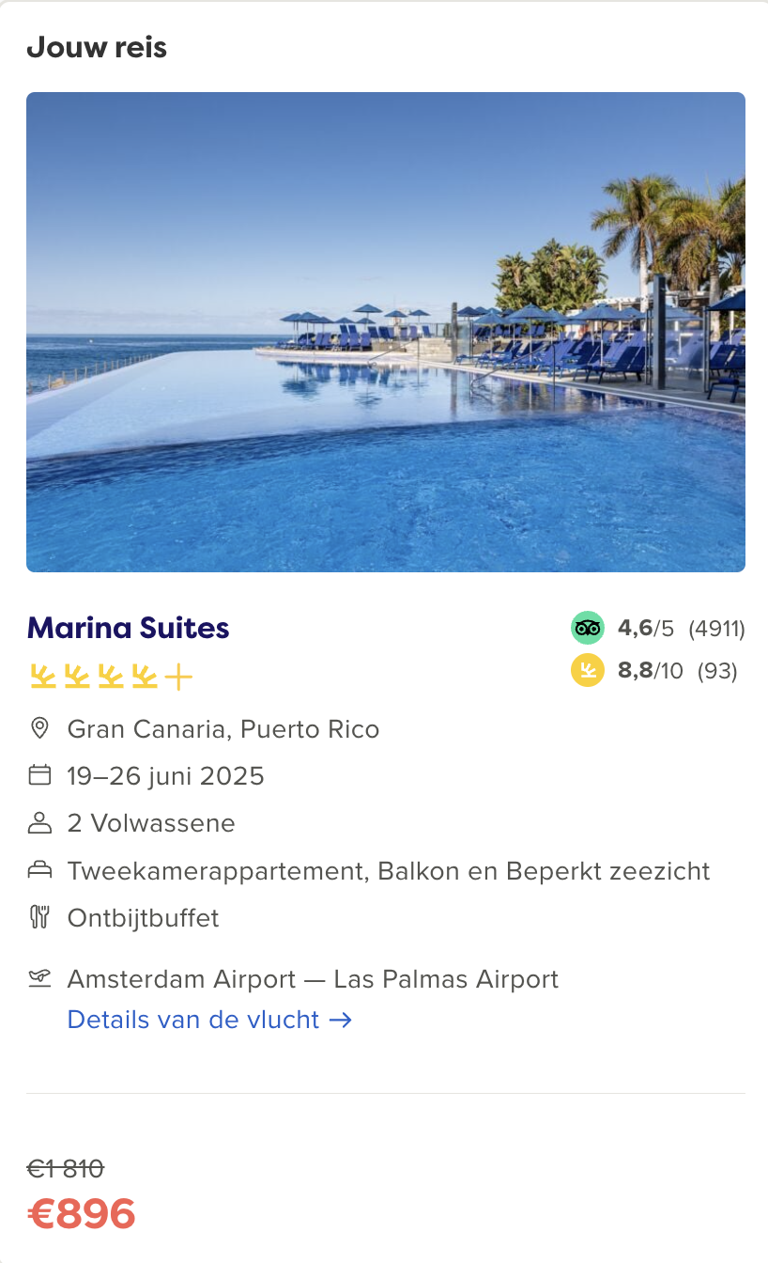Click the 4,6/5 TripAdvisor score
This screenshot has width=768, height=1263.
coord(646,628)
